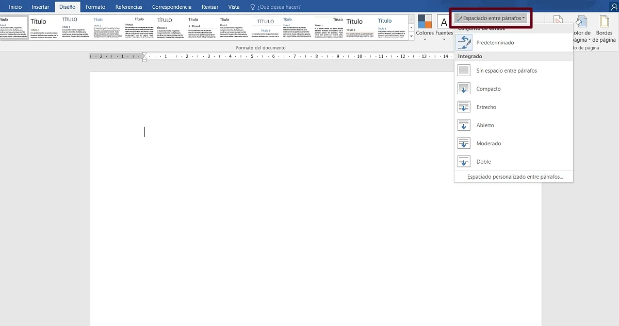Apply Estrecho paragraph spacing
The image size is (619, 326).
513,107
